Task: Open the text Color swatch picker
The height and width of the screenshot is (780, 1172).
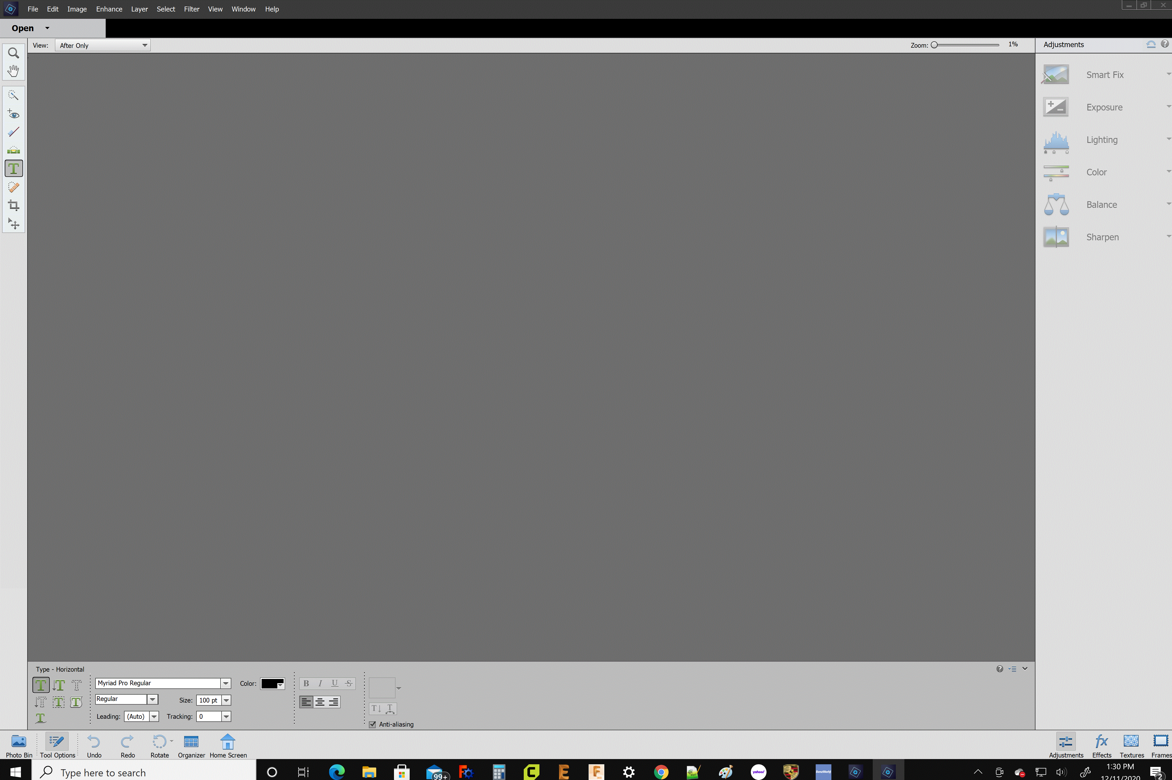Action: [272, 683]
